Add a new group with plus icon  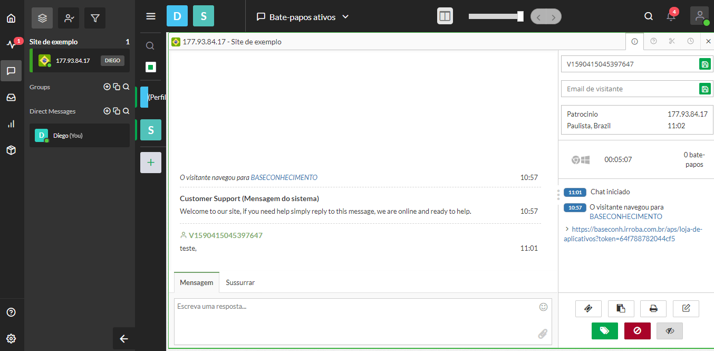107,87
